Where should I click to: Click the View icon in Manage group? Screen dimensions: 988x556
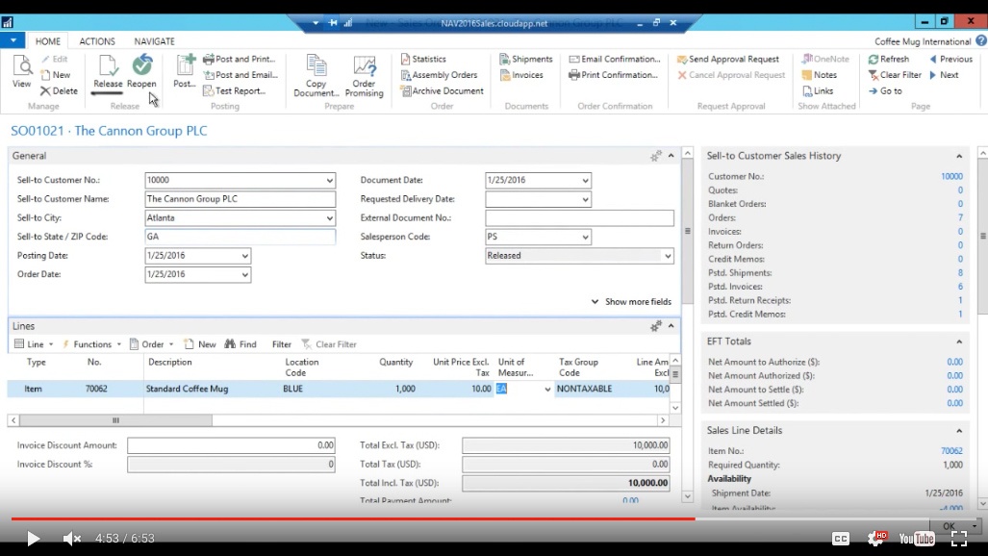coord(21,71)
